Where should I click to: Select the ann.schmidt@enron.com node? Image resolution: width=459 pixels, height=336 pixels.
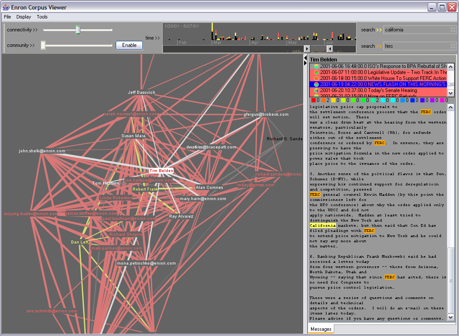(x=52, y=311)
